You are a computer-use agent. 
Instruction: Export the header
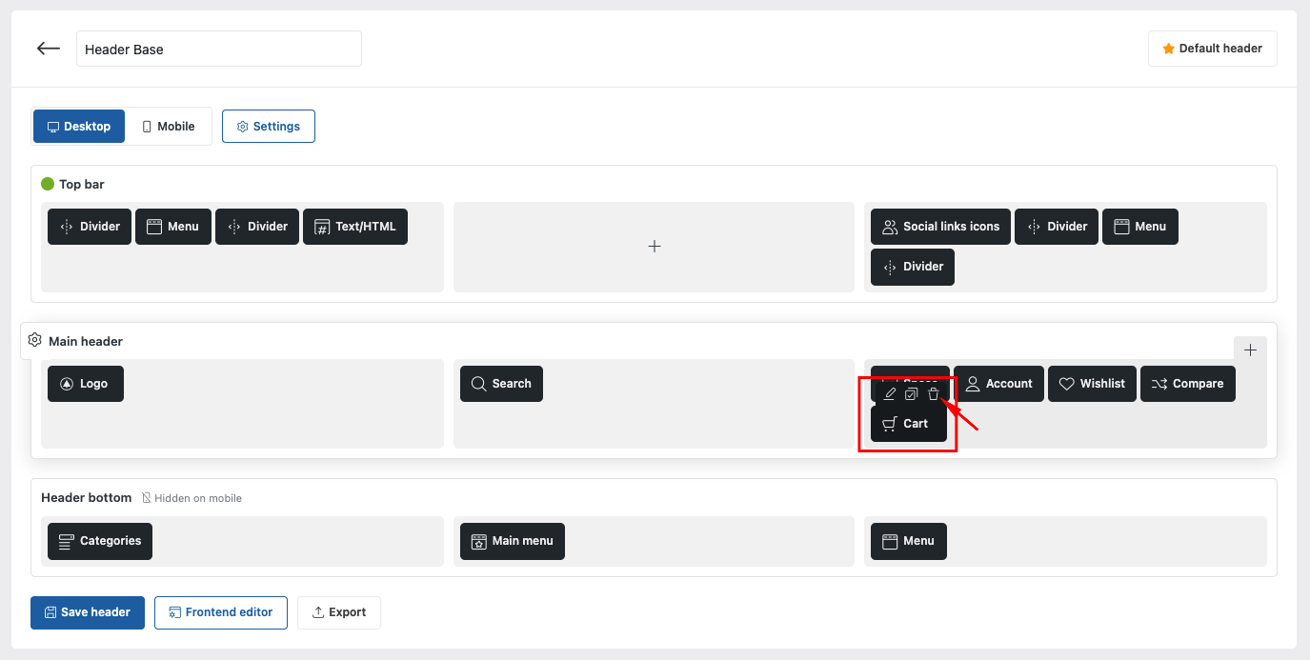tap(339, 612)
